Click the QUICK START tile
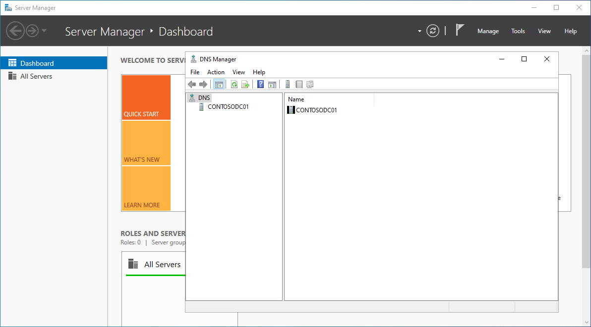This screenshot has height=327, width=591. [146, 97]
